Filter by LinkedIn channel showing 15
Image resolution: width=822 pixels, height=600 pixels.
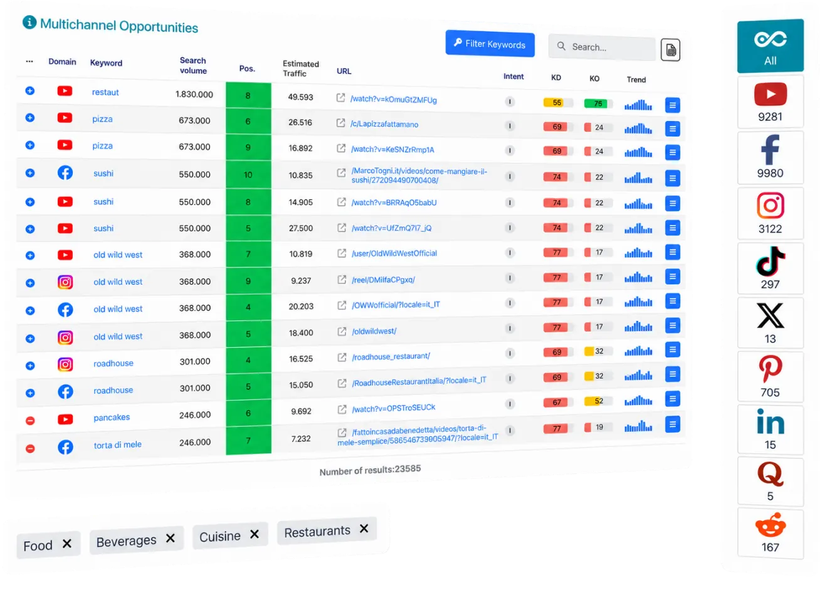[x=770, y=429]
